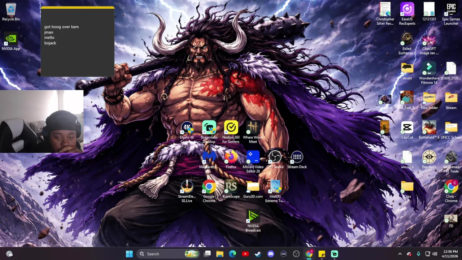Open Christopher Silver Resume file

385,14
